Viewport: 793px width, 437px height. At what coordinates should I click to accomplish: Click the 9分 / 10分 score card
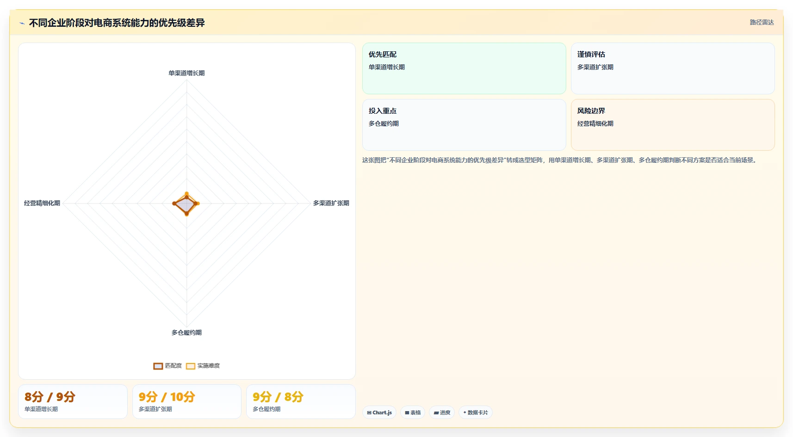click(187, 401)
